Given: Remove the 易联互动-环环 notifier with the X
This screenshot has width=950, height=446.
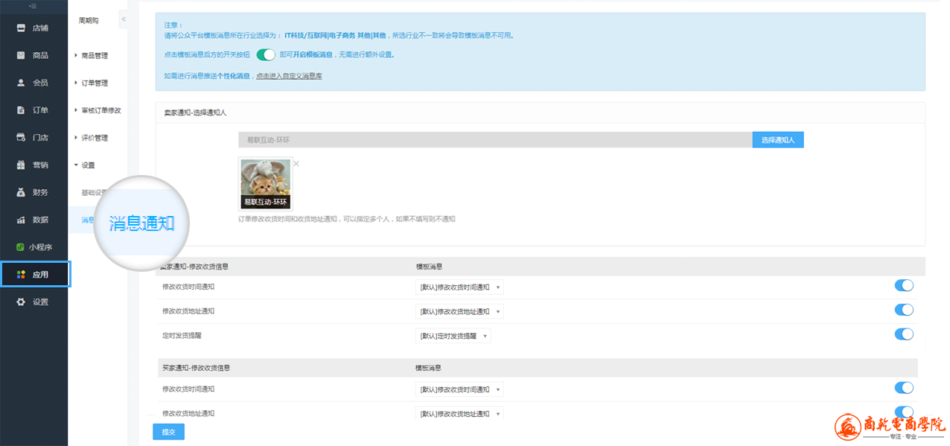Looking at the screenshot, I should click(296, 163).
